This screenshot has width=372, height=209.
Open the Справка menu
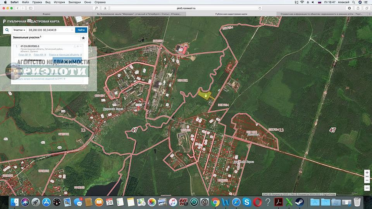pos(100,2)
